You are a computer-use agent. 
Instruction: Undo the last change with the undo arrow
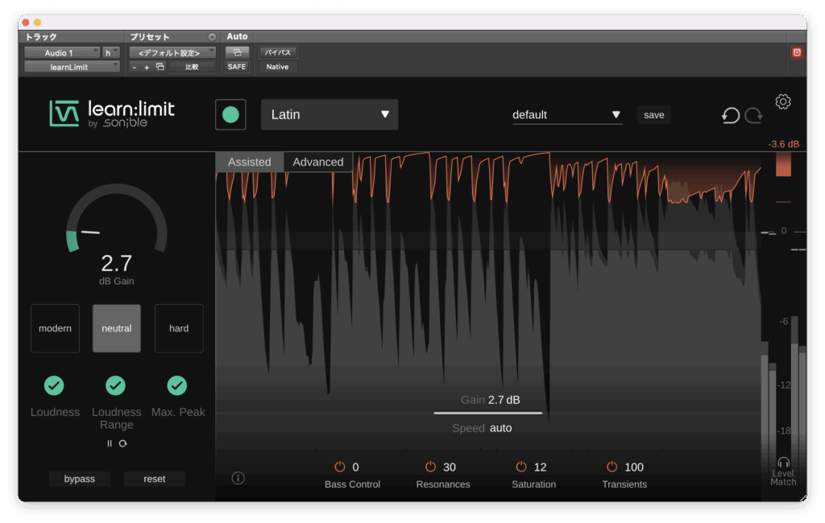(x=731, y=115)
